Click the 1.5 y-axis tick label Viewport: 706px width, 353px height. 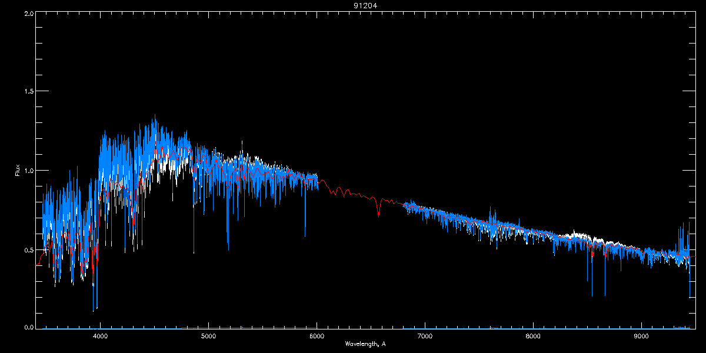(28, 92)
